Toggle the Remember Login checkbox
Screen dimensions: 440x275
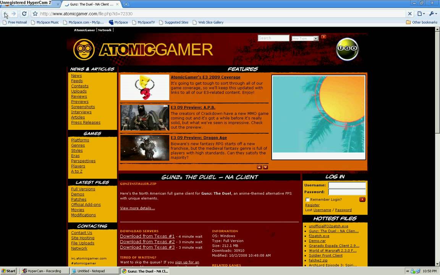(x=307, y=199)
